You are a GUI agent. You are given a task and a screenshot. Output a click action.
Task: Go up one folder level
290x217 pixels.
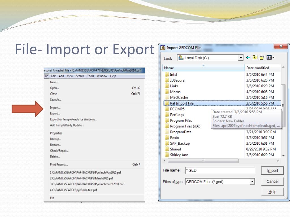[x=255, y=58]
